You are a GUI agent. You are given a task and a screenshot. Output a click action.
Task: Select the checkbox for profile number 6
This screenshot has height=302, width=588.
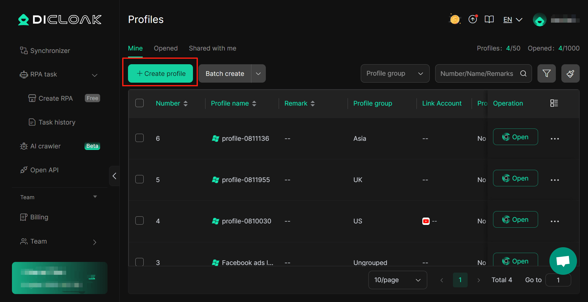pyautogui.click(x=139, y=138)
